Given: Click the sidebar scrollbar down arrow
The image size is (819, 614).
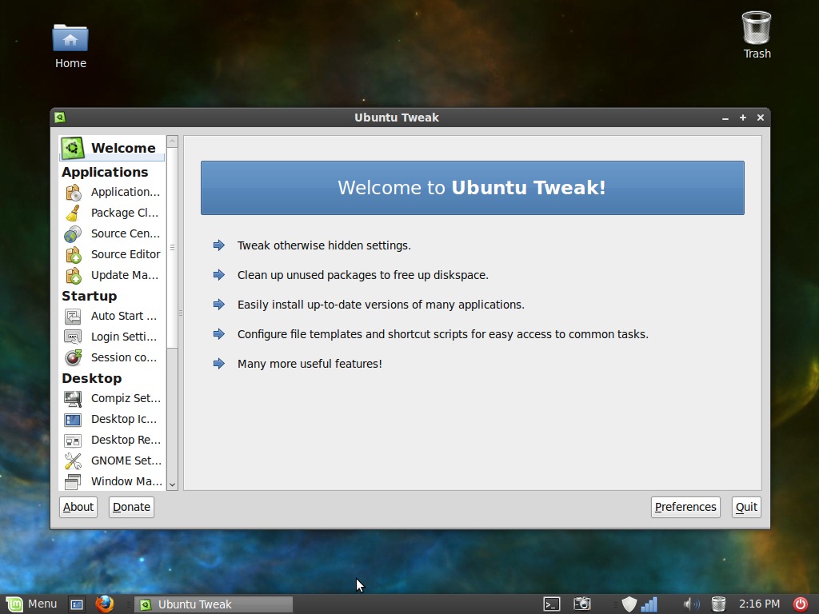Looking at the screenshot, I should click(173, 485).
